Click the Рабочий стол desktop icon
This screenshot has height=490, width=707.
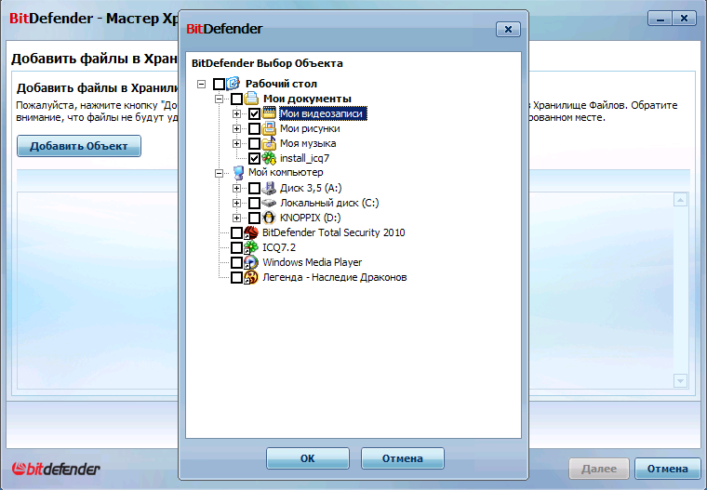click(233, 84)
